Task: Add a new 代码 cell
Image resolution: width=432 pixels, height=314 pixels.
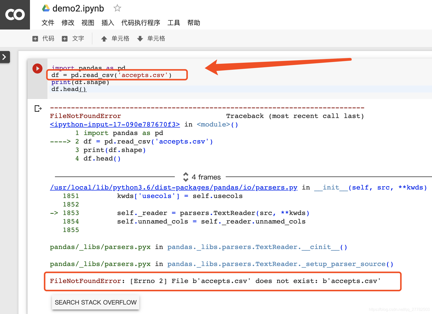Action: tap(43, 38)
